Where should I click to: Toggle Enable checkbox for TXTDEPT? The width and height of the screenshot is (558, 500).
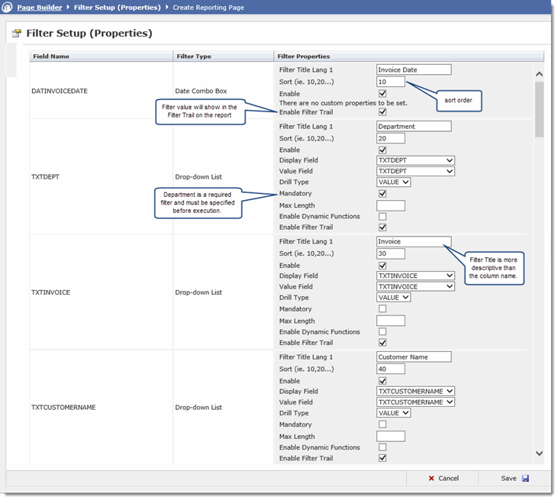point(382,150)
